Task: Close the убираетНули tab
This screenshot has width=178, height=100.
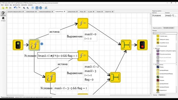Action: click(x=113, y=12)
